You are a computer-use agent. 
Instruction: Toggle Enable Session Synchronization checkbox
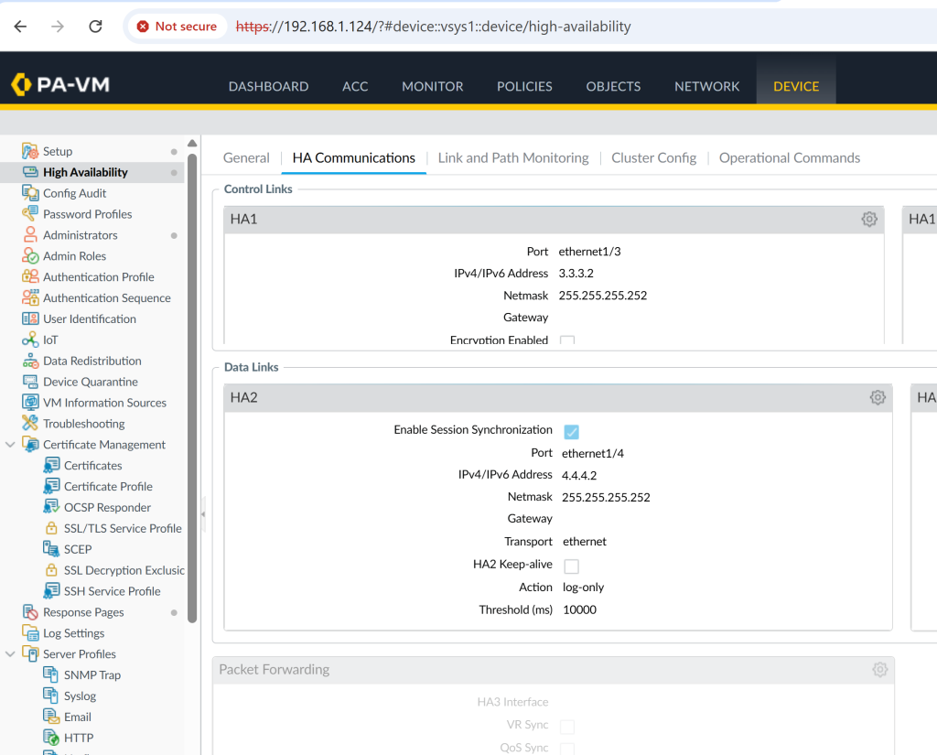571,432
